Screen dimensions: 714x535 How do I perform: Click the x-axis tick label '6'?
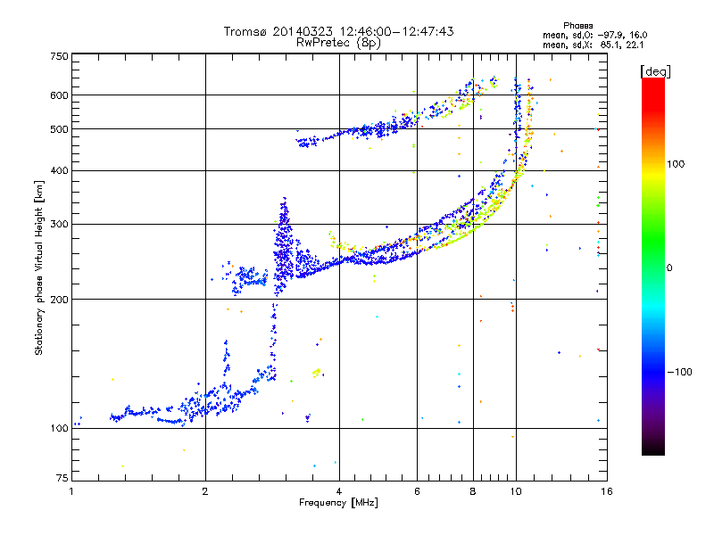[417, 491]
